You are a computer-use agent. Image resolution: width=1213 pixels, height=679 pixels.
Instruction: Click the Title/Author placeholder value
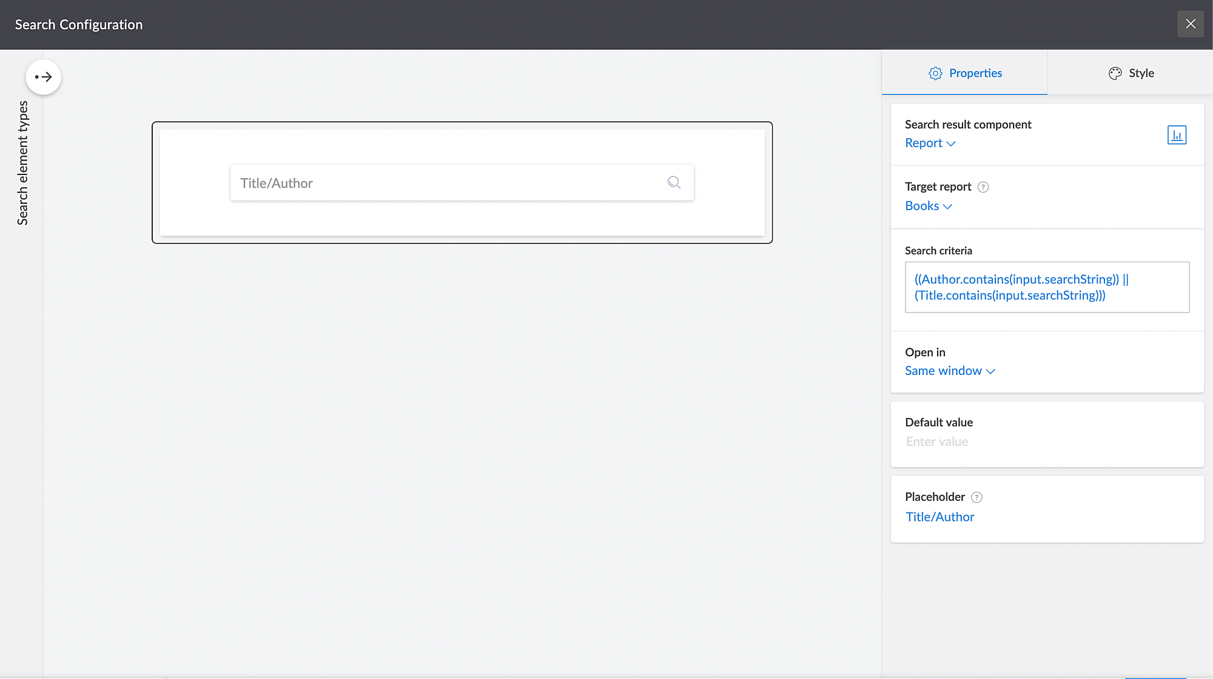pos(940,517)
